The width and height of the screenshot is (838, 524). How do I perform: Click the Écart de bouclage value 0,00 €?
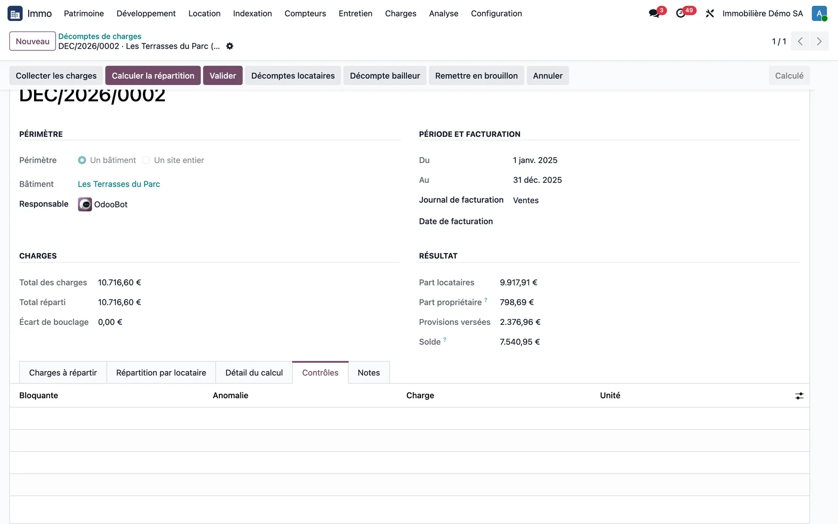(x=110, y=322)
